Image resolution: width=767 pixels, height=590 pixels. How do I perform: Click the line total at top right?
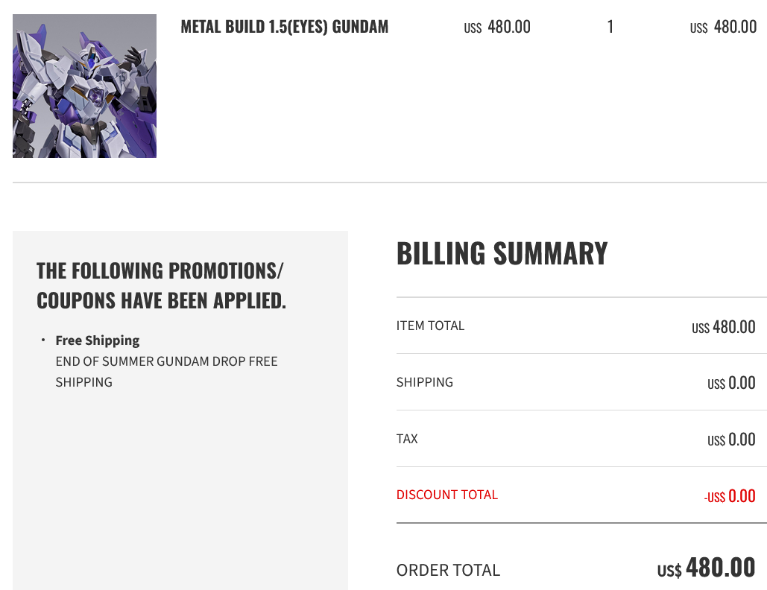(723, 28)
